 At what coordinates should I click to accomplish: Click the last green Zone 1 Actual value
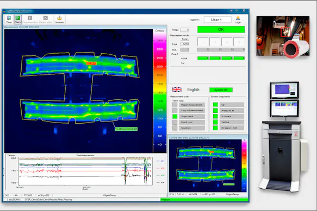point(239,58)
